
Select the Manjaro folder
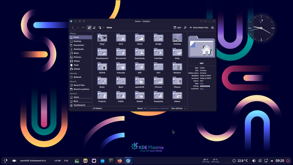pos(177,68)
